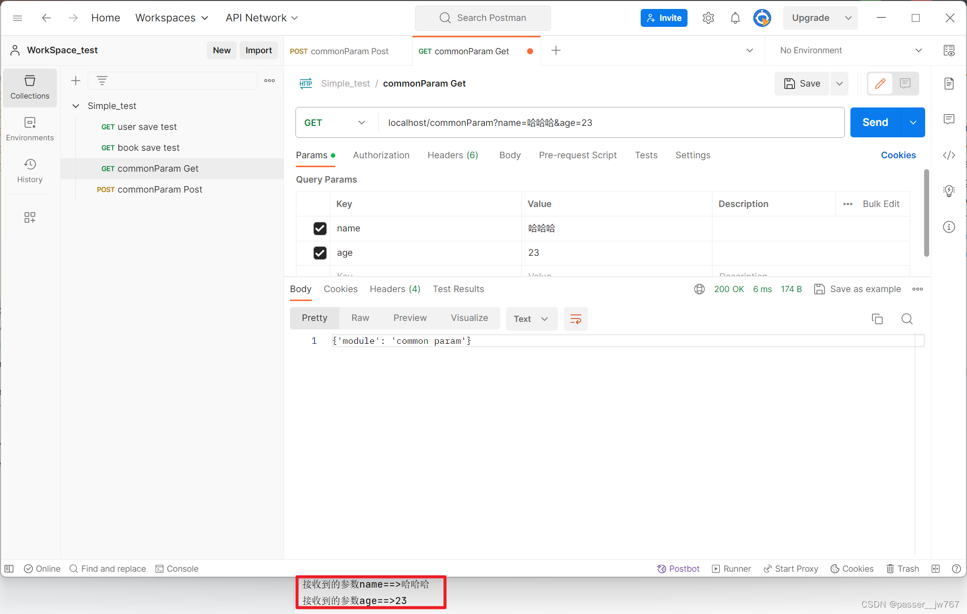Open the environment quick look icon
The image size is (967, 614).
949,50
